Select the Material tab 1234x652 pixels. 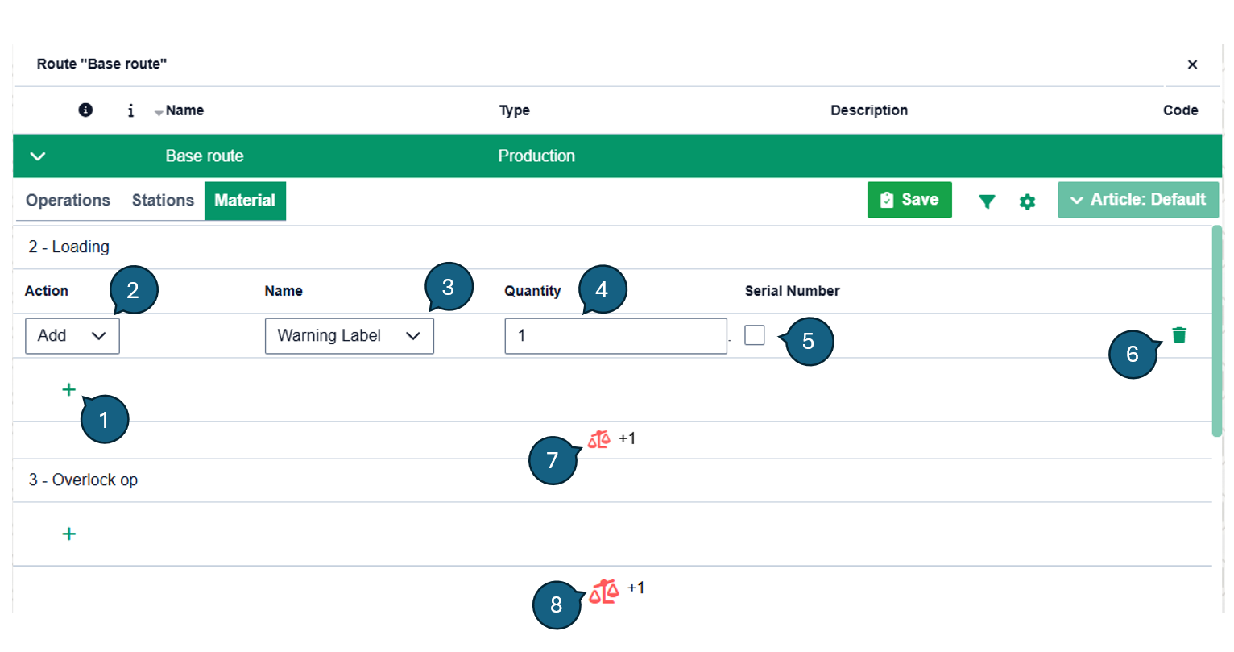tap(245, 201)
